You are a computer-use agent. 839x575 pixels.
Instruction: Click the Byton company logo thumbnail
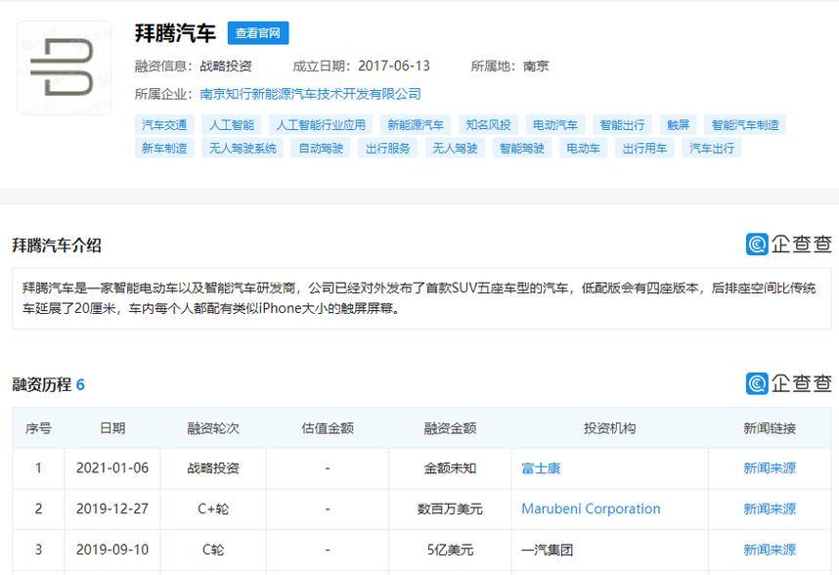click(65, 67)
